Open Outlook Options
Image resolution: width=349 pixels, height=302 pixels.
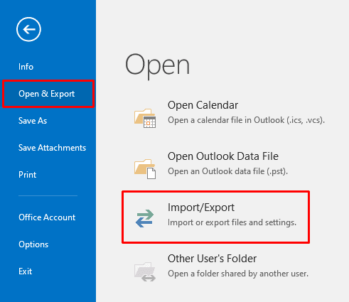click(x=33, y=244)
